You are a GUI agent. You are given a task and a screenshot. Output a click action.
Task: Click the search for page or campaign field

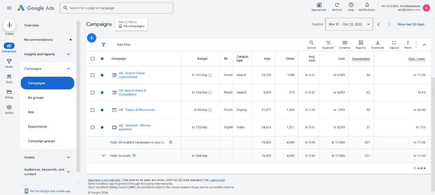click(117, 8)
